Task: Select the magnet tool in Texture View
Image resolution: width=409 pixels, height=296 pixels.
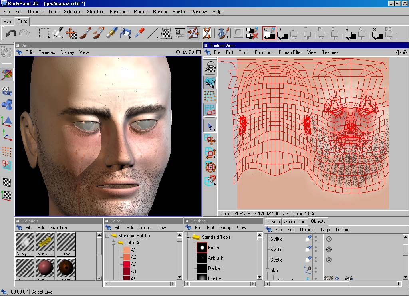Action: 210,180
